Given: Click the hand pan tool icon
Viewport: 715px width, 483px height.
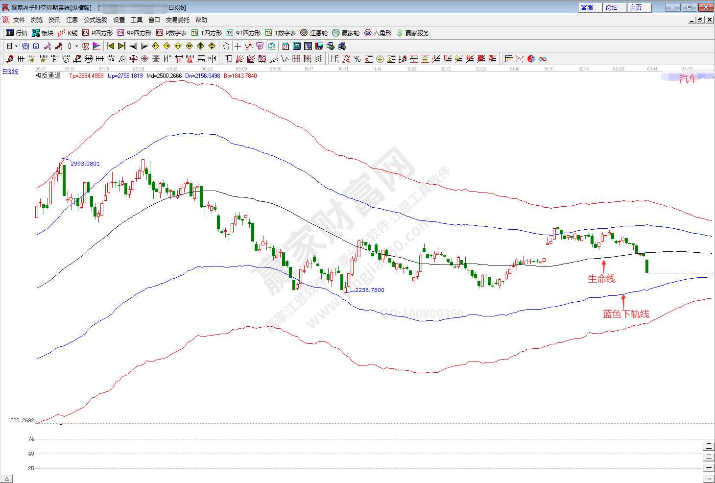Looking at the screenshot, I should [x=226, y=46].
